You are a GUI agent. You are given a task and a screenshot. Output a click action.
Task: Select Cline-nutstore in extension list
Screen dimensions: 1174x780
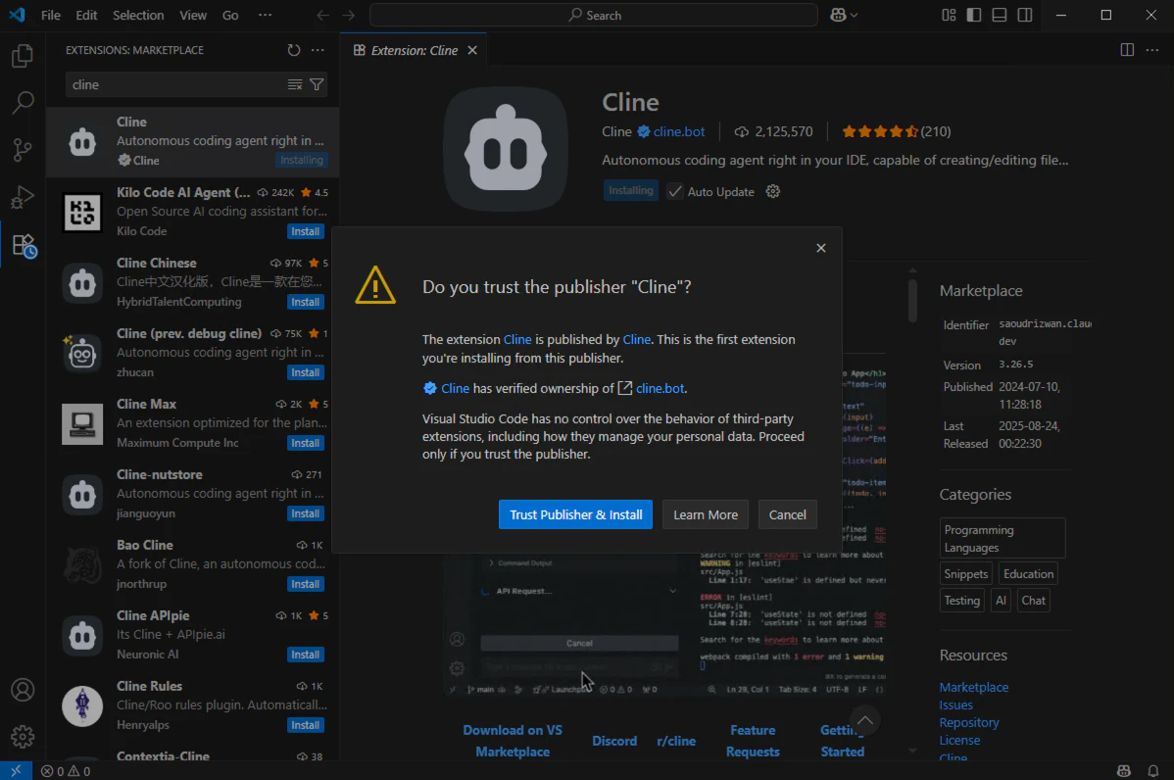pyautogui.click(x=193, y=494)
